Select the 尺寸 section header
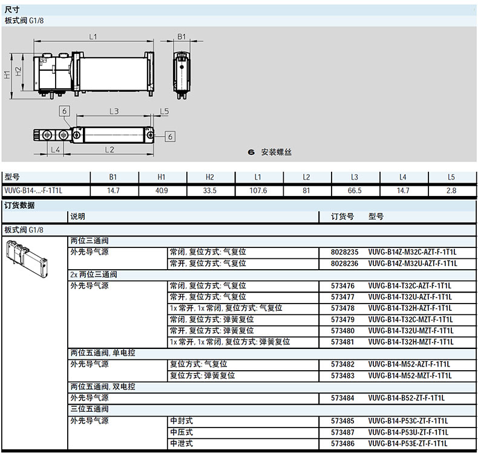 (13, 10)
